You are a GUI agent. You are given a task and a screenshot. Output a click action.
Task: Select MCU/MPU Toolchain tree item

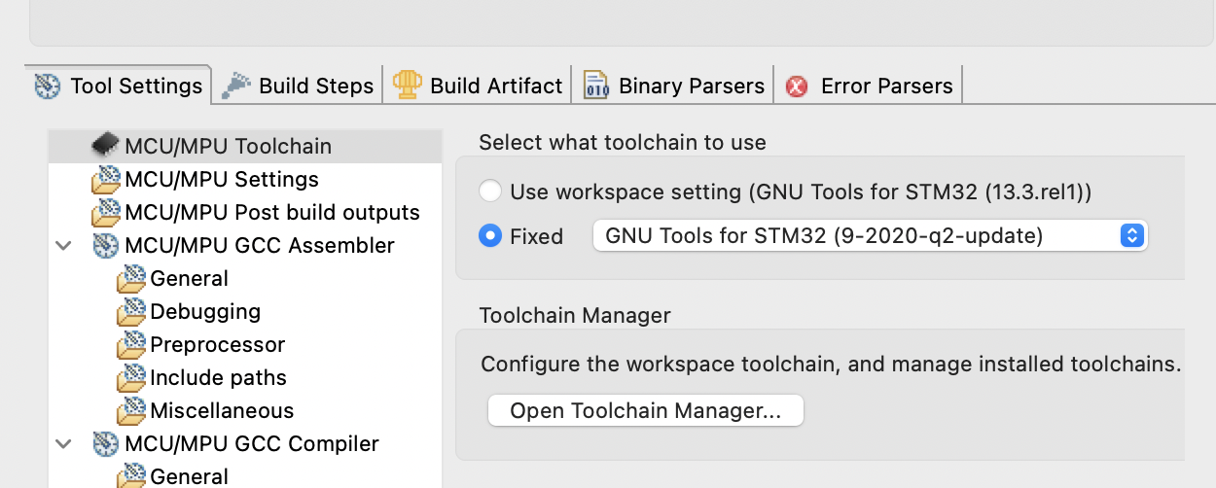click(x=245, y=146)
